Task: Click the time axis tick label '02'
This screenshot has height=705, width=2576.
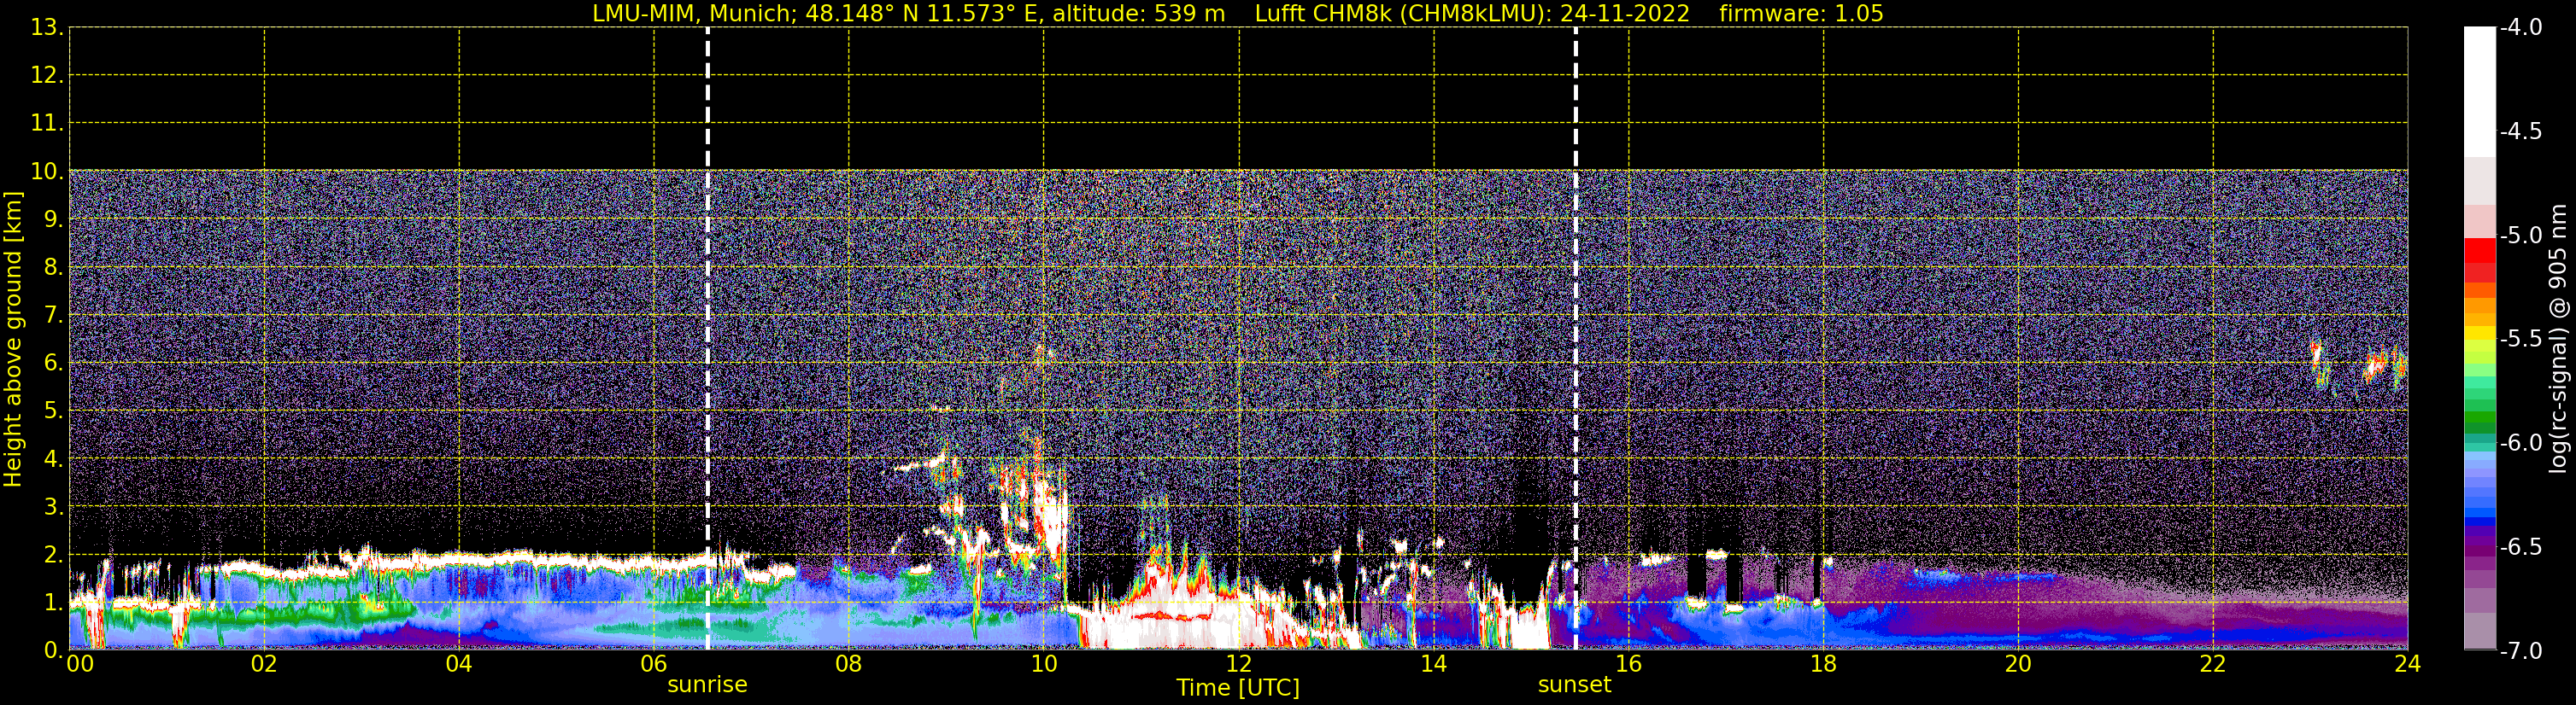Action: click(x=264, y=664)
